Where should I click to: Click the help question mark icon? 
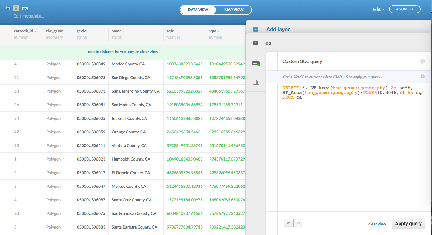(x=422, y=61)
